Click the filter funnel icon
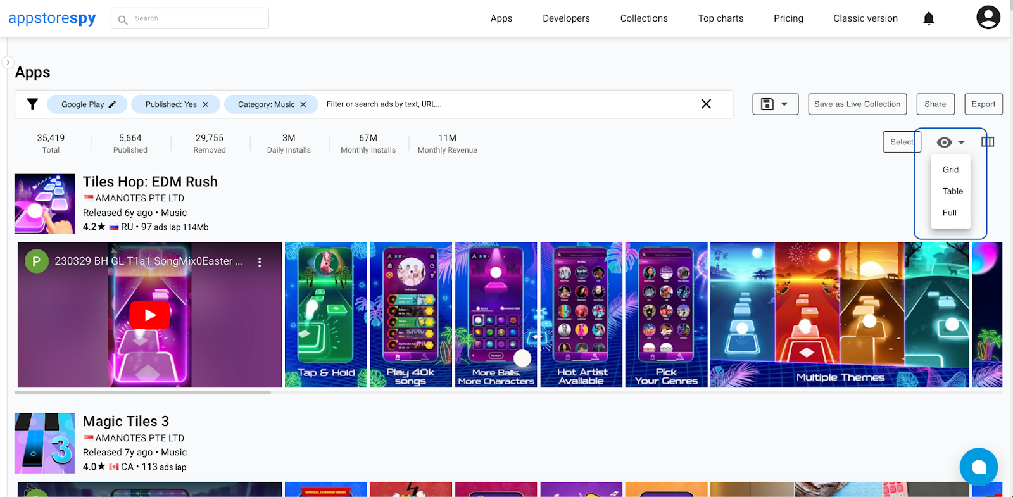Viewport: 1013px width, 497px height. pos(32,104)
